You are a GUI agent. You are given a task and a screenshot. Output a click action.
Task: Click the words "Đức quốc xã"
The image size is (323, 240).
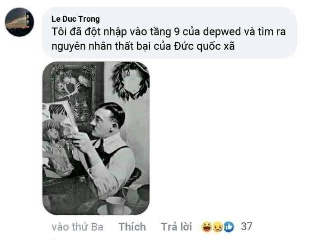coord(204,46)
